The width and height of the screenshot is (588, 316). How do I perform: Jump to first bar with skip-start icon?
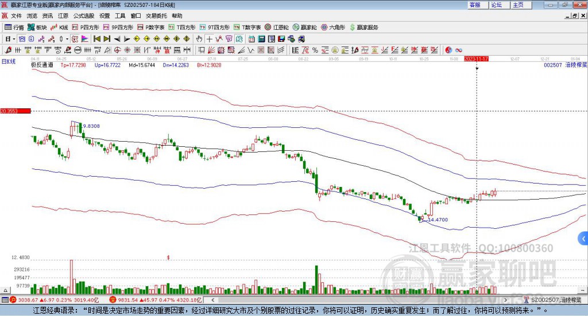[96, 39]
